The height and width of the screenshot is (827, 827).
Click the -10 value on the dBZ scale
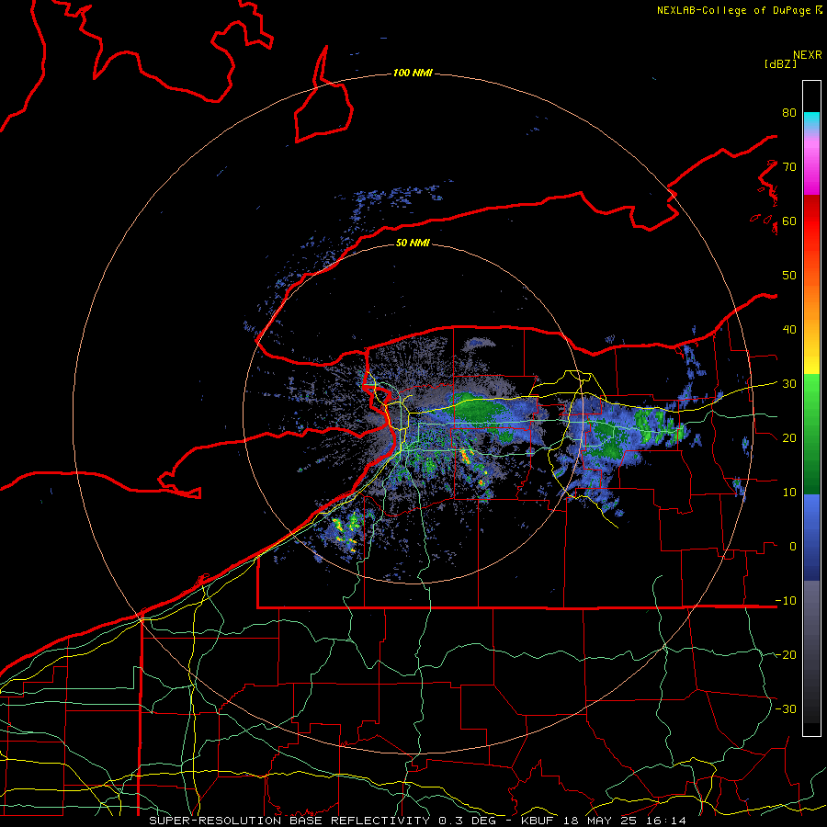(786, 601)
